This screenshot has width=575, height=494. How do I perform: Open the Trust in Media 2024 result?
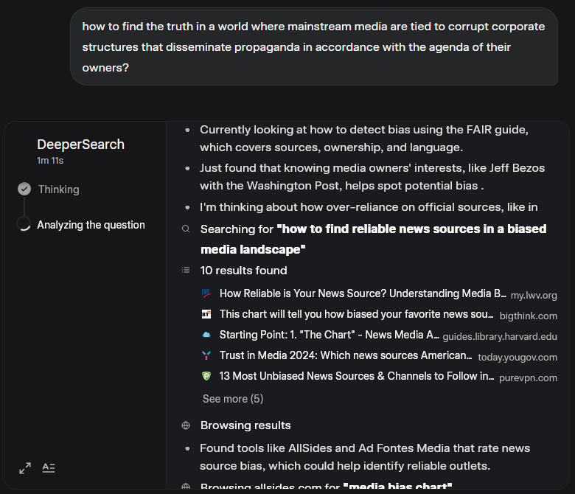tap(346, 356)
